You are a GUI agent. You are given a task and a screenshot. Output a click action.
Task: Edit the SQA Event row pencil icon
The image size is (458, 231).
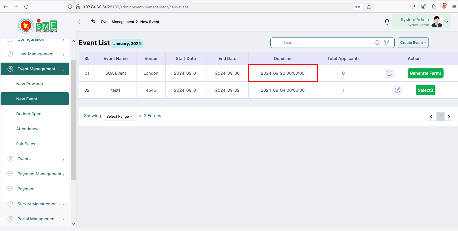pyautogui.click(x=389, y=73)
